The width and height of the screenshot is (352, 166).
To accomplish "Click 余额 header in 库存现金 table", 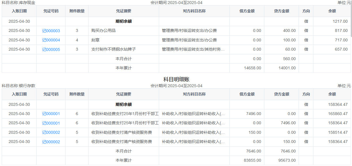I will click(332, 11).
